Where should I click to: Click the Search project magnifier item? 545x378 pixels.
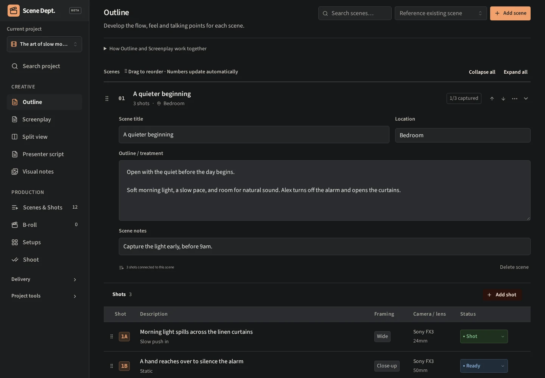point(44,66)
